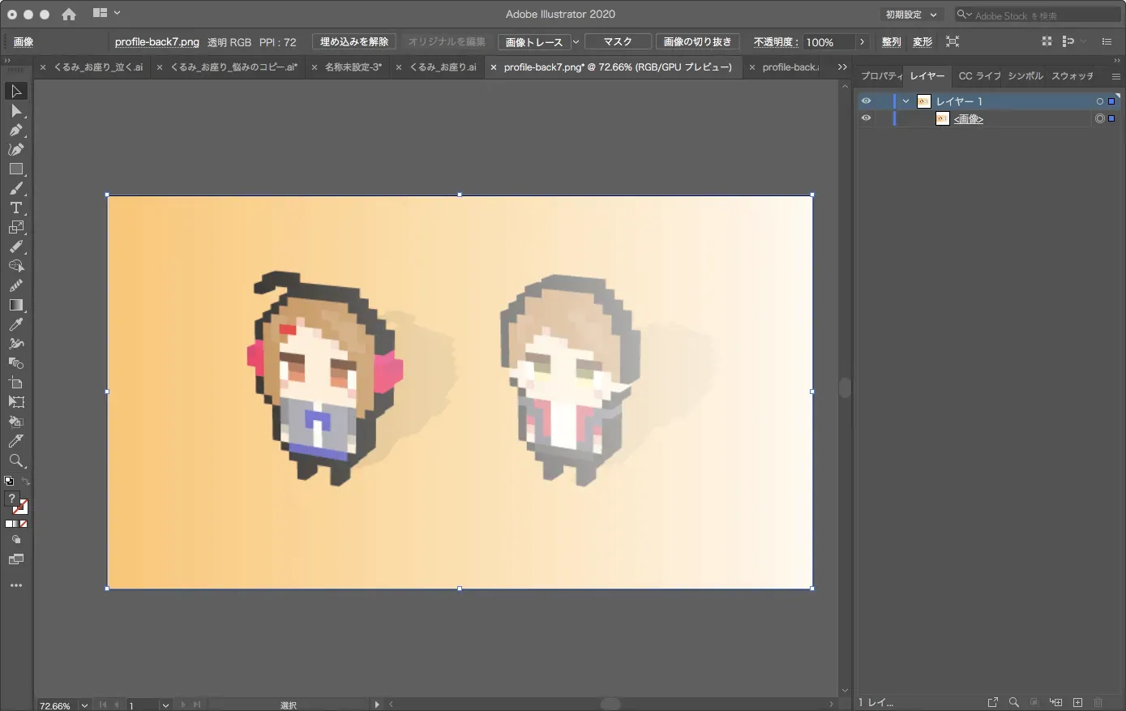
Task: Select the Curvature tool
Action: pyautogui.click(x=15, y=149)
